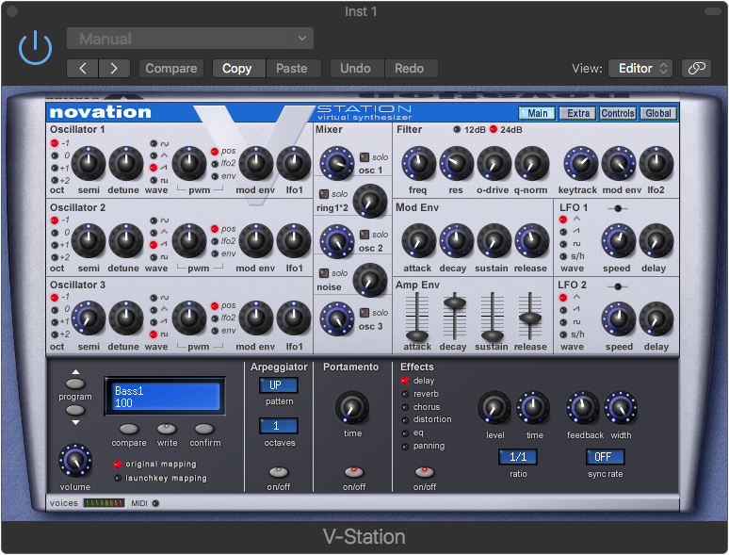729x555 pixels.
Task: Switch to Controls tab
Action: click(x=618, y=113)
